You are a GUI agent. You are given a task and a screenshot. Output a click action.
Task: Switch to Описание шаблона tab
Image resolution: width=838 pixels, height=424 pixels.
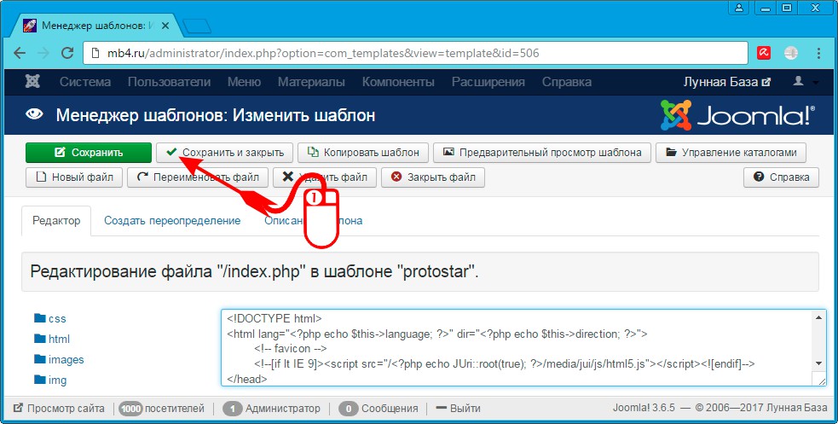tap(313, 221)
